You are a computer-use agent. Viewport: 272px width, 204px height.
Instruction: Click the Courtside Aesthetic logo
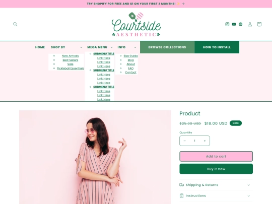[x=137, y=24]
